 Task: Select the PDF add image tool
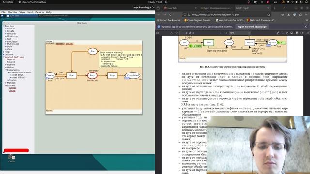(292, 33)
